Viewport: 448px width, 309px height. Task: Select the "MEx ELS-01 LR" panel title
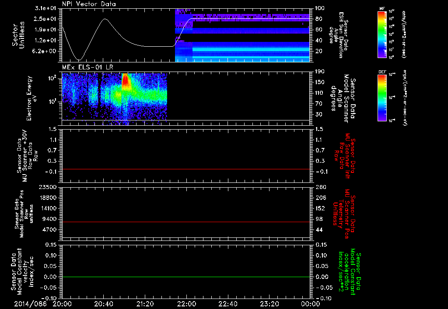coord(87,68)
